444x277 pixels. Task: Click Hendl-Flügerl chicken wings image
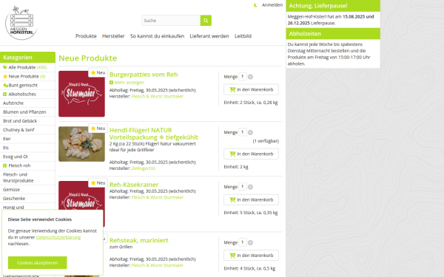(x=81, y=144)
